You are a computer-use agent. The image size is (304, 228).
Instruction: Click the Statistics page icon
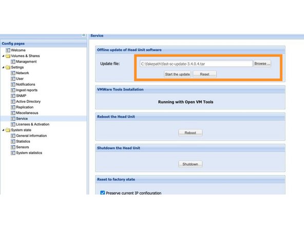coord(13,142)
